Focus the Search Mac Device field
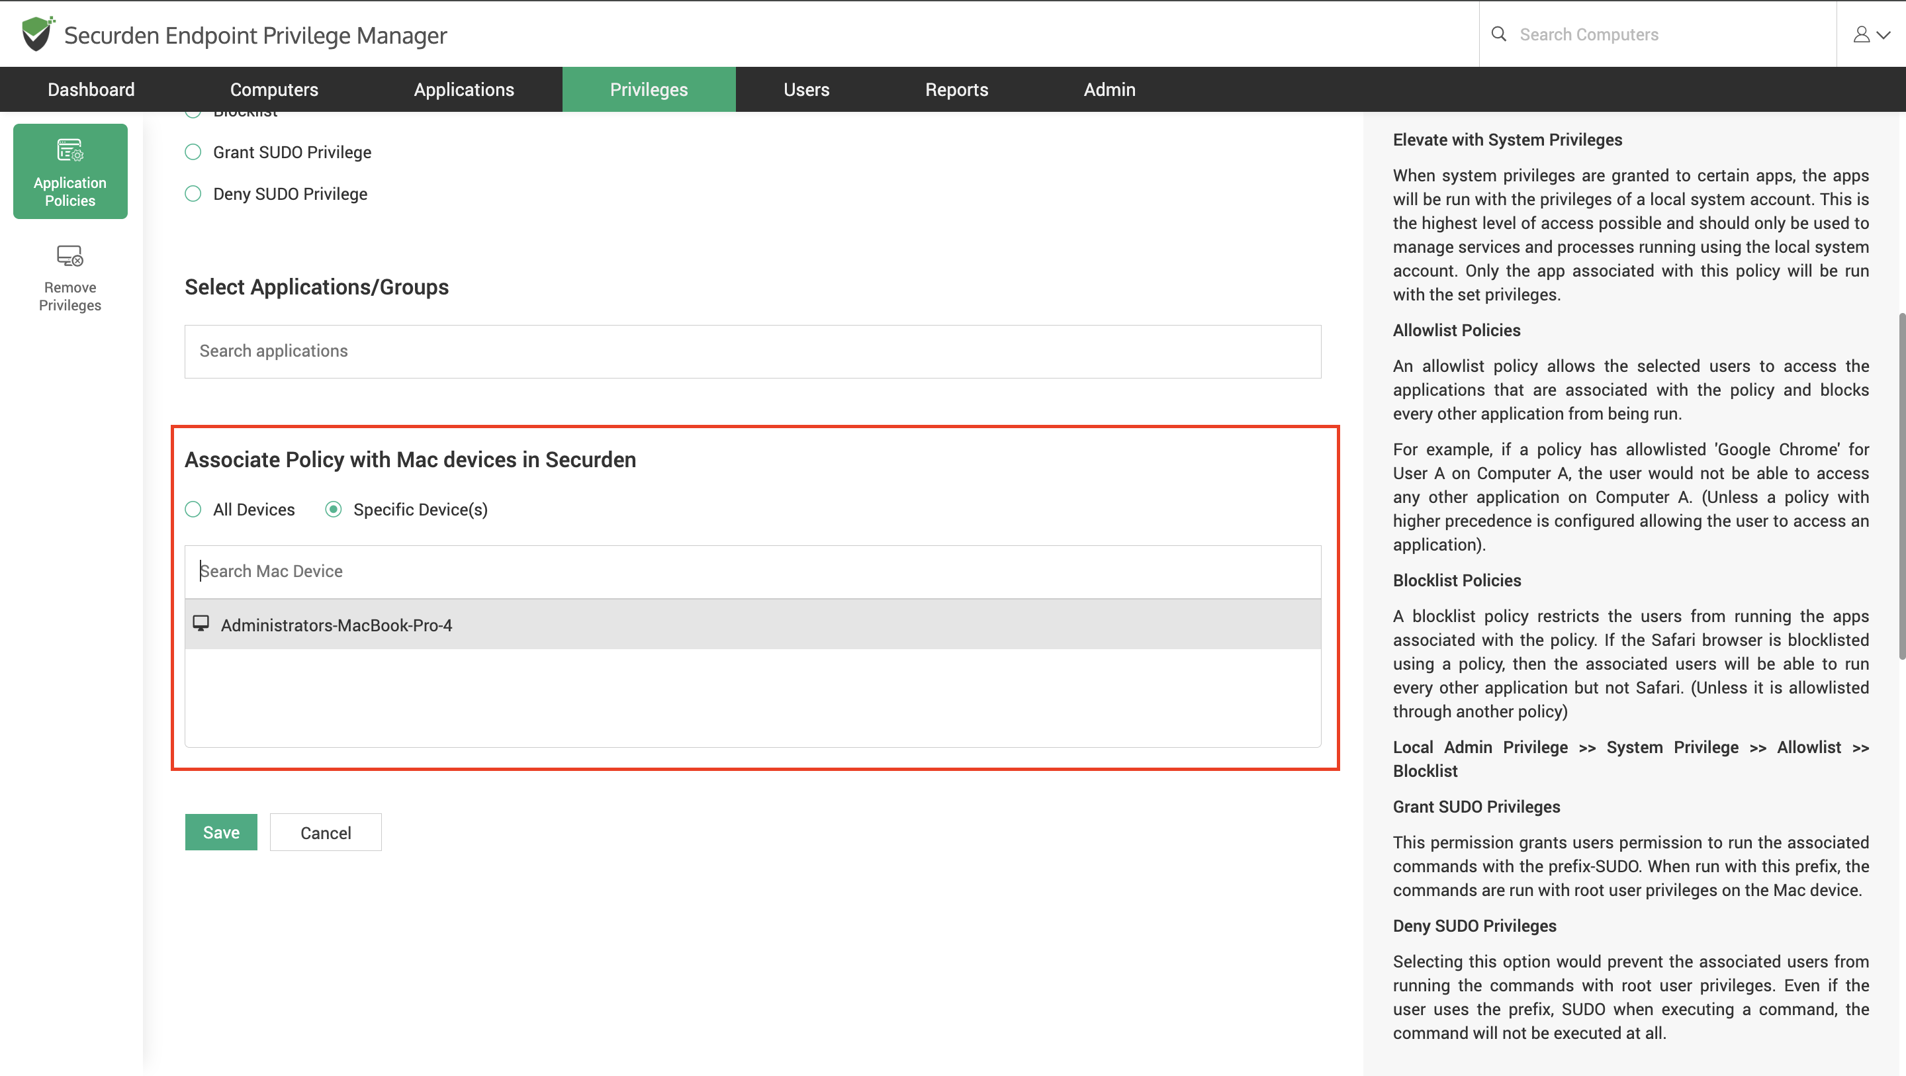The height and width of the screenshot is (1076, 1906). 752,571
